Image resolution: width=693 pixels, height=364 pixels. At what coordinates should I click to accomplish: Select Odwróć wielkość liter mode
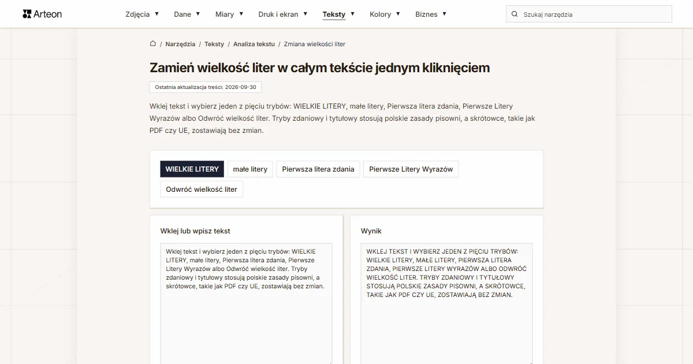tap(202, 189)
